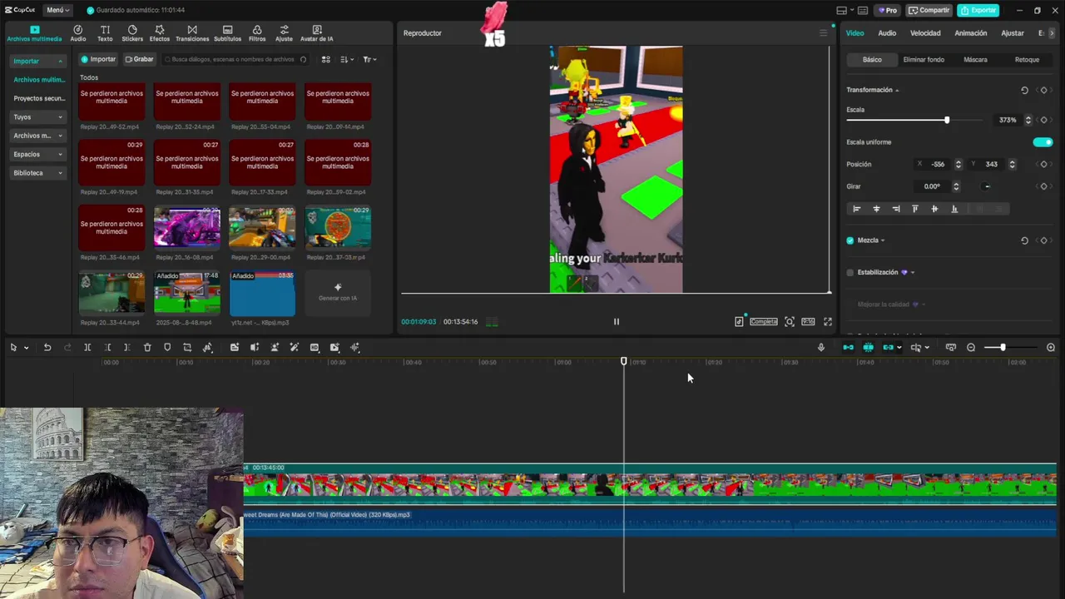The image size is (1065, 599).
Task: Select the Sweet Dreams audio clip on timeline
Action: [649, 522]
